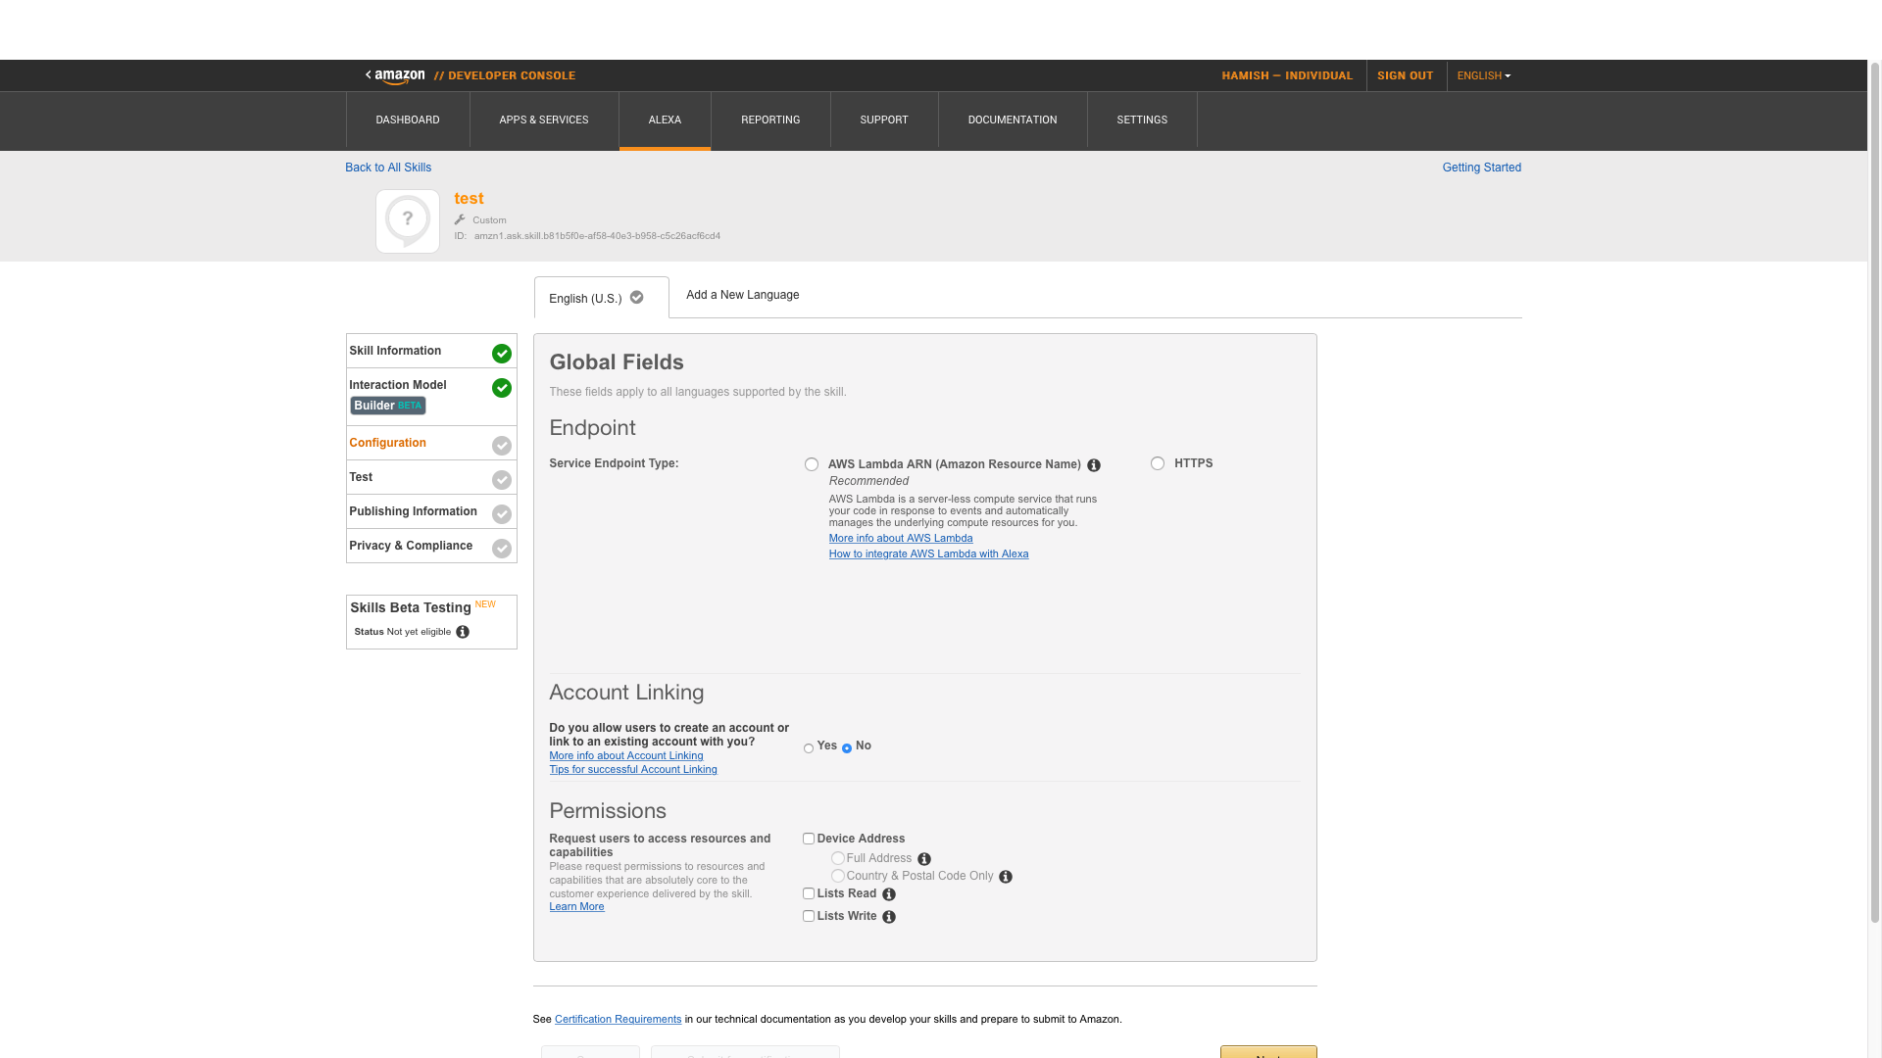Click Learn More under Permissions
This screenshot has height=1058, width=1882.
pos(576,906)
